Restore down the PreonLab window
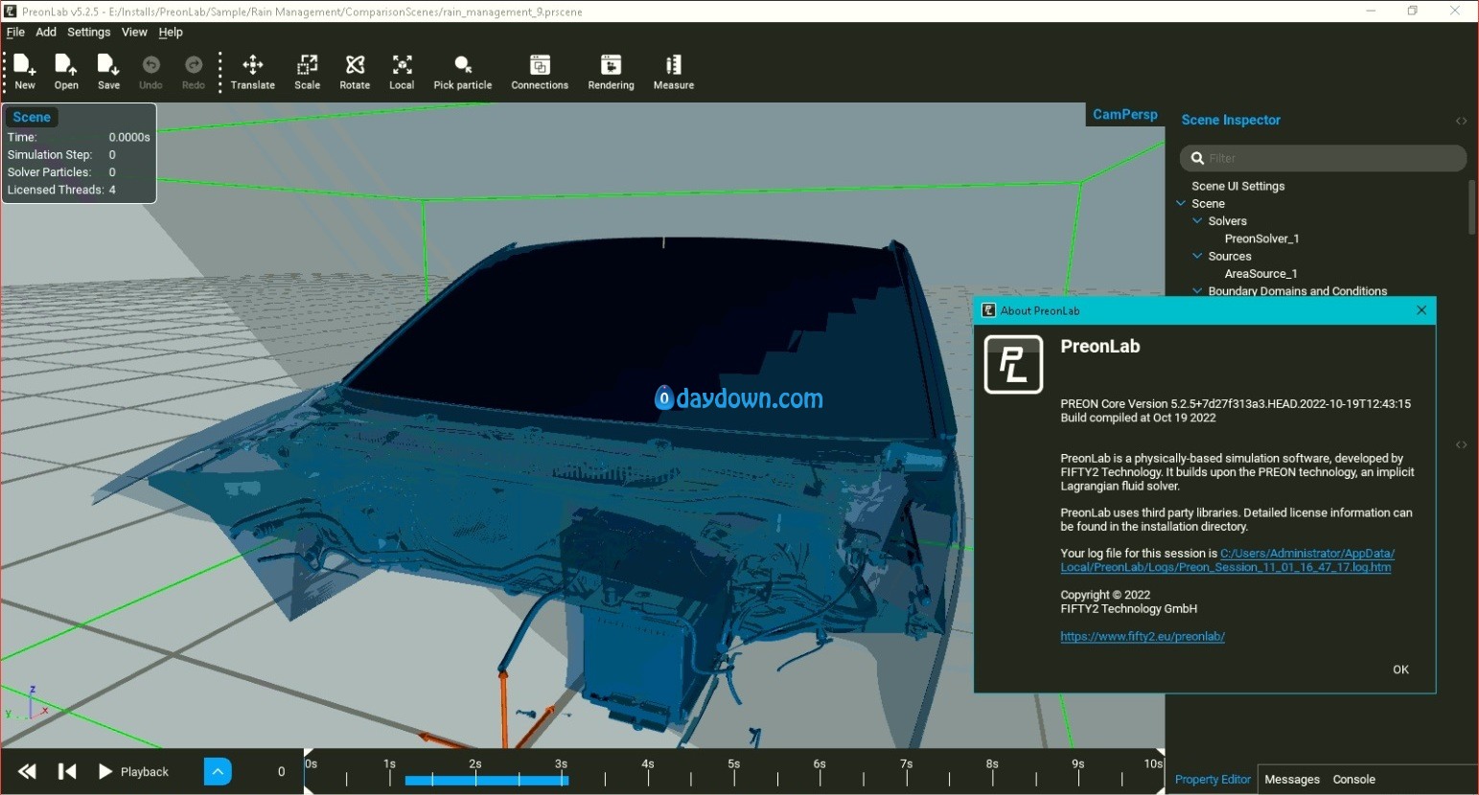 point(1412,11)
